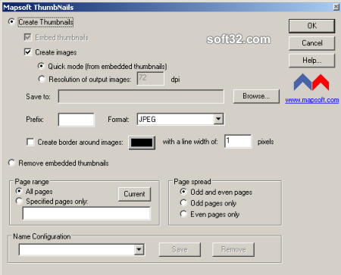Choose Specified pages only option

click(19, 202)
